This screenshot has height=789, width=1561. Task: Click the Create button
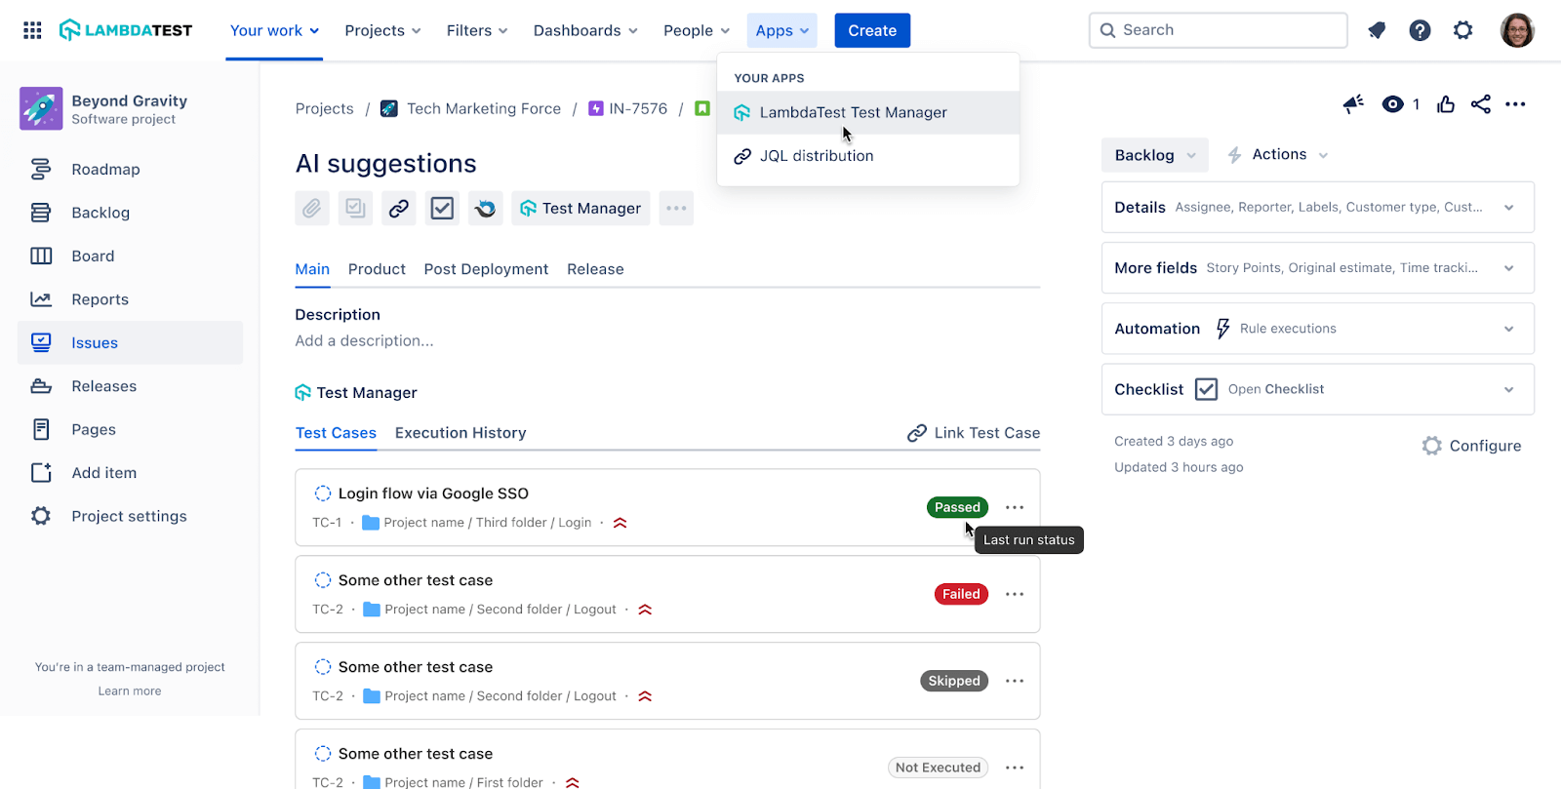pos(872,30)
